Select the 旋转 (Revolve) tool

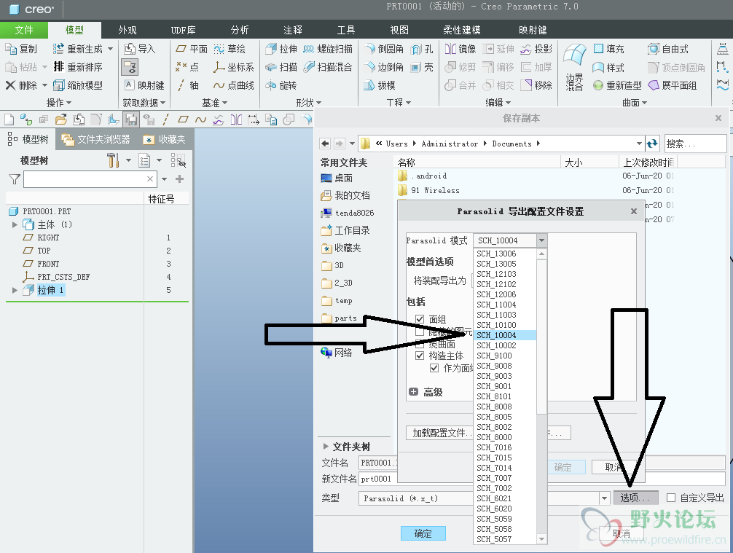pyautogui.click(x=281, y=85)
